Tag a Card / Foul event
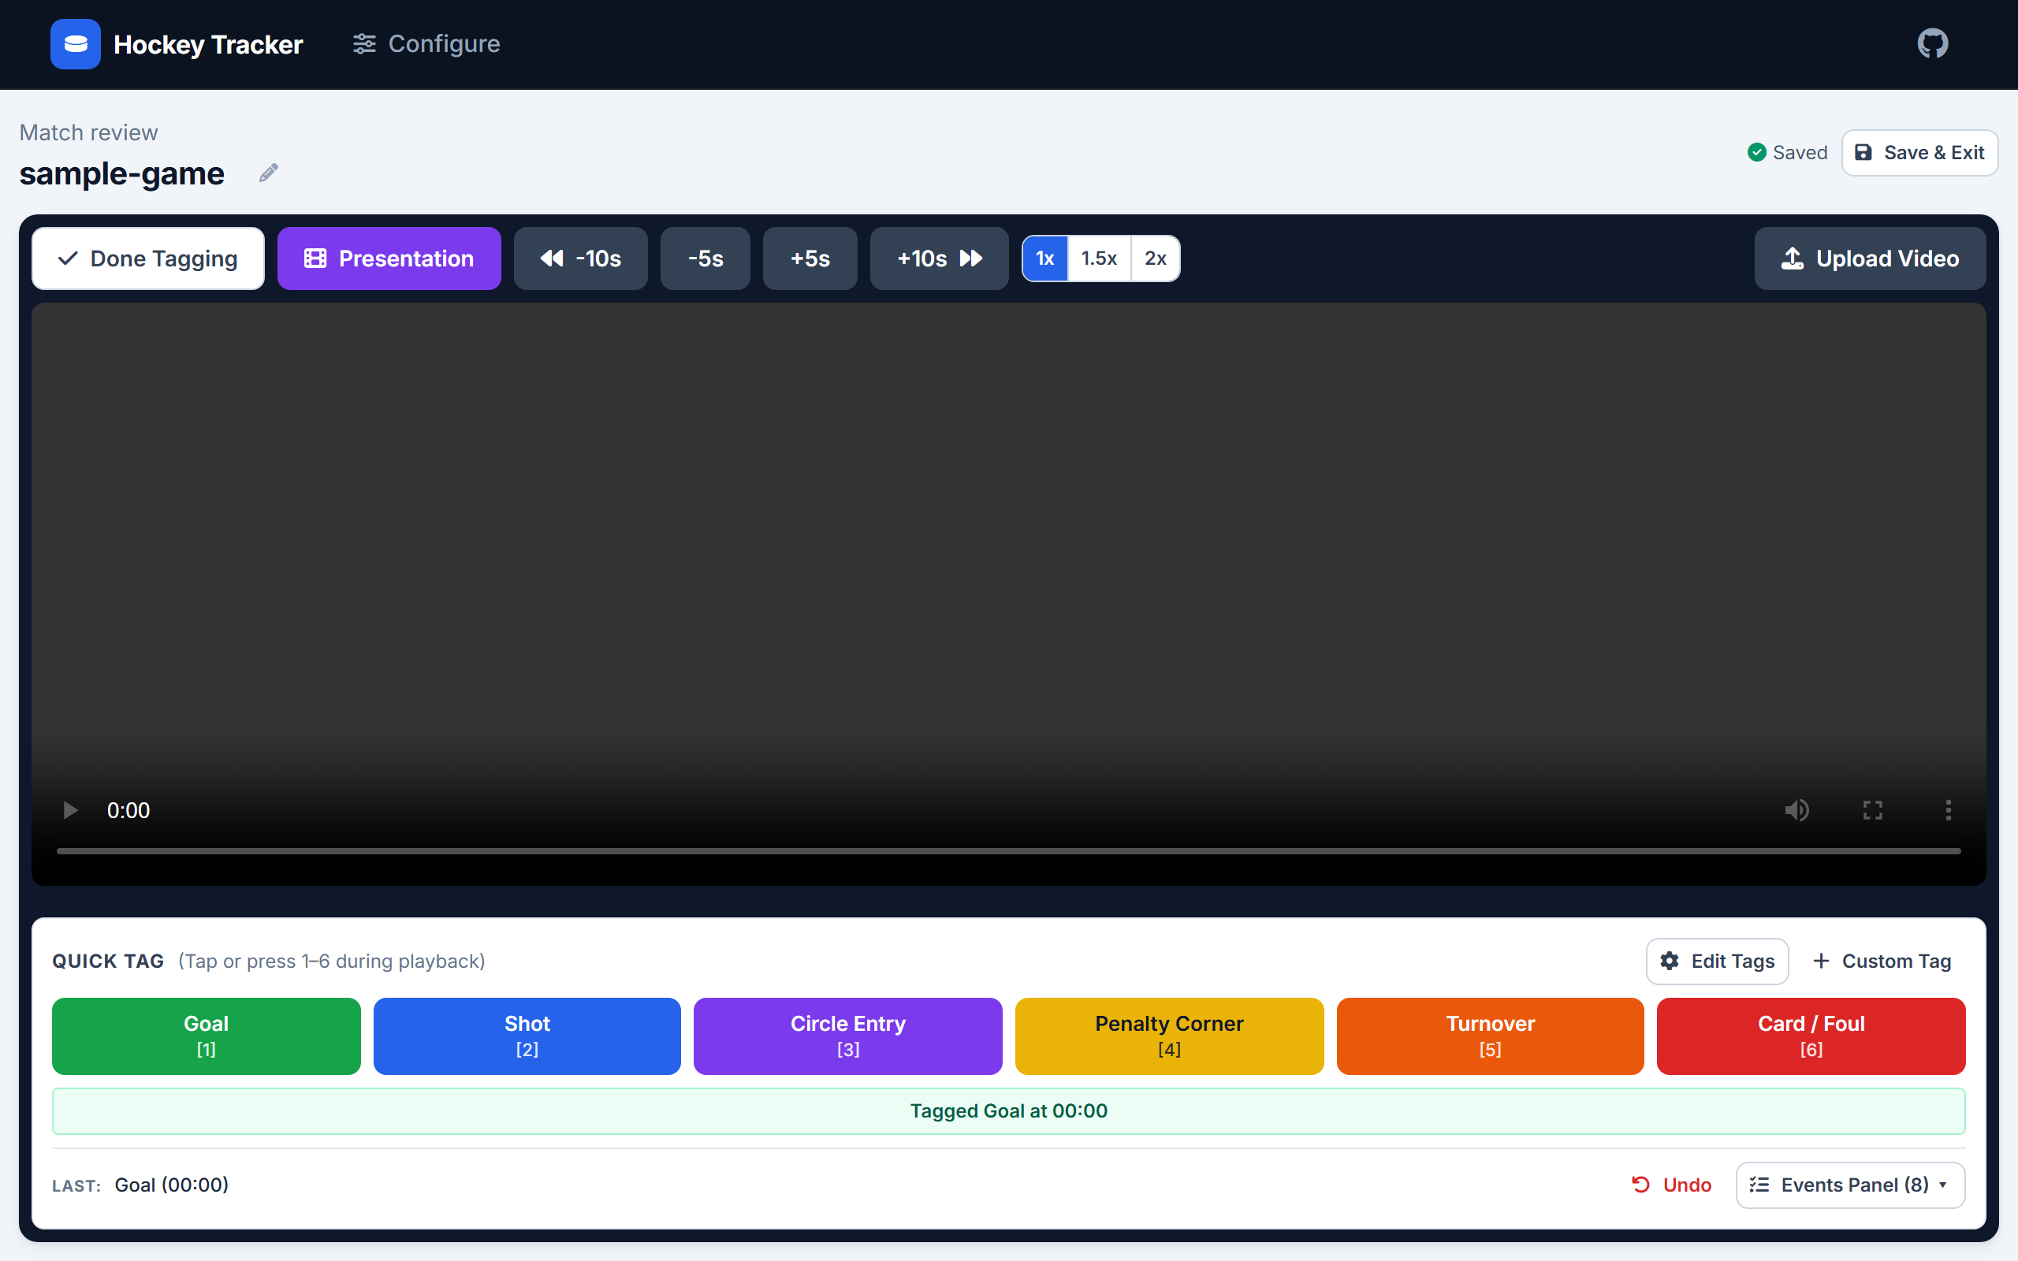The height and width of the screenshot is (1261, 2018). click(x=1811, y=1036)
